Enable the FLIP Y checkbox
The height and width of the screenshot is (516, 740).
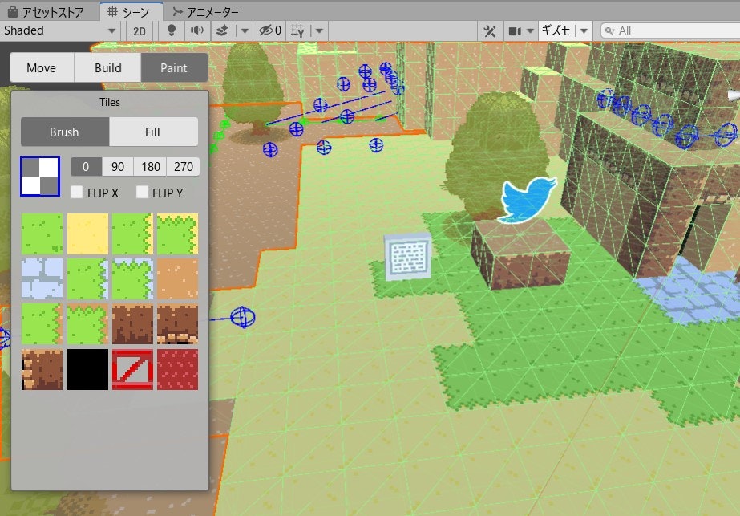click(142, 192)
